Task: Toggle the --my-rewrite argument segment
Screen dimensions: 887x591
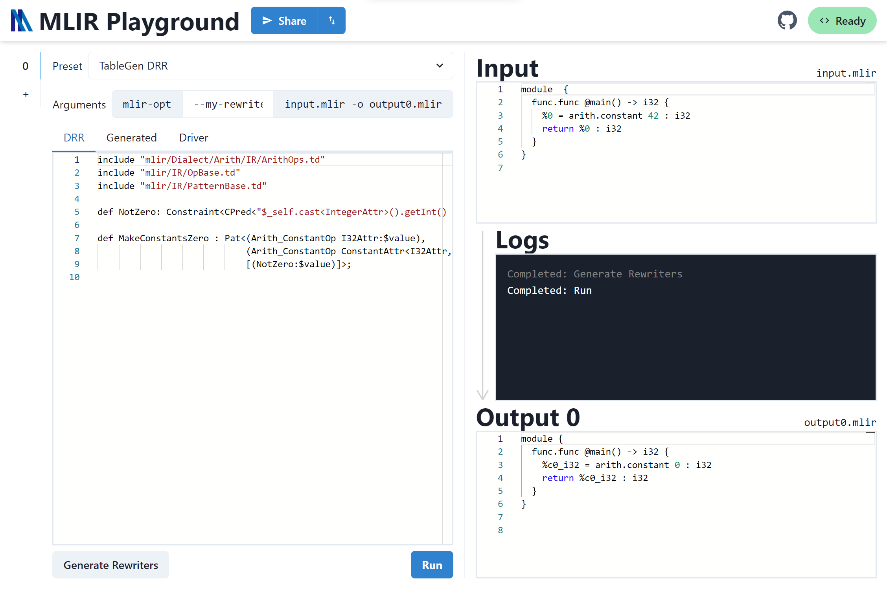Action: 228,104
